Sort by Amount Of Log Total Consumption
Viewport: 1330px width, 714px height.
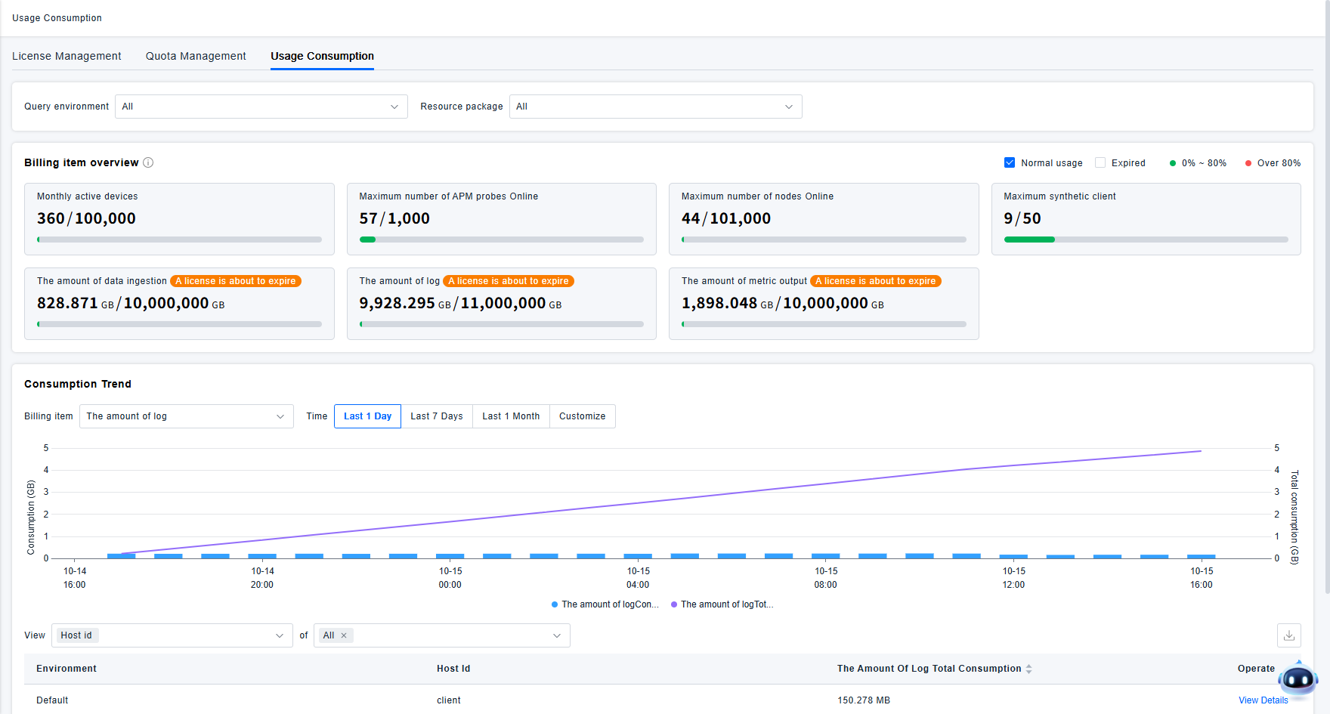point(1028,669)
